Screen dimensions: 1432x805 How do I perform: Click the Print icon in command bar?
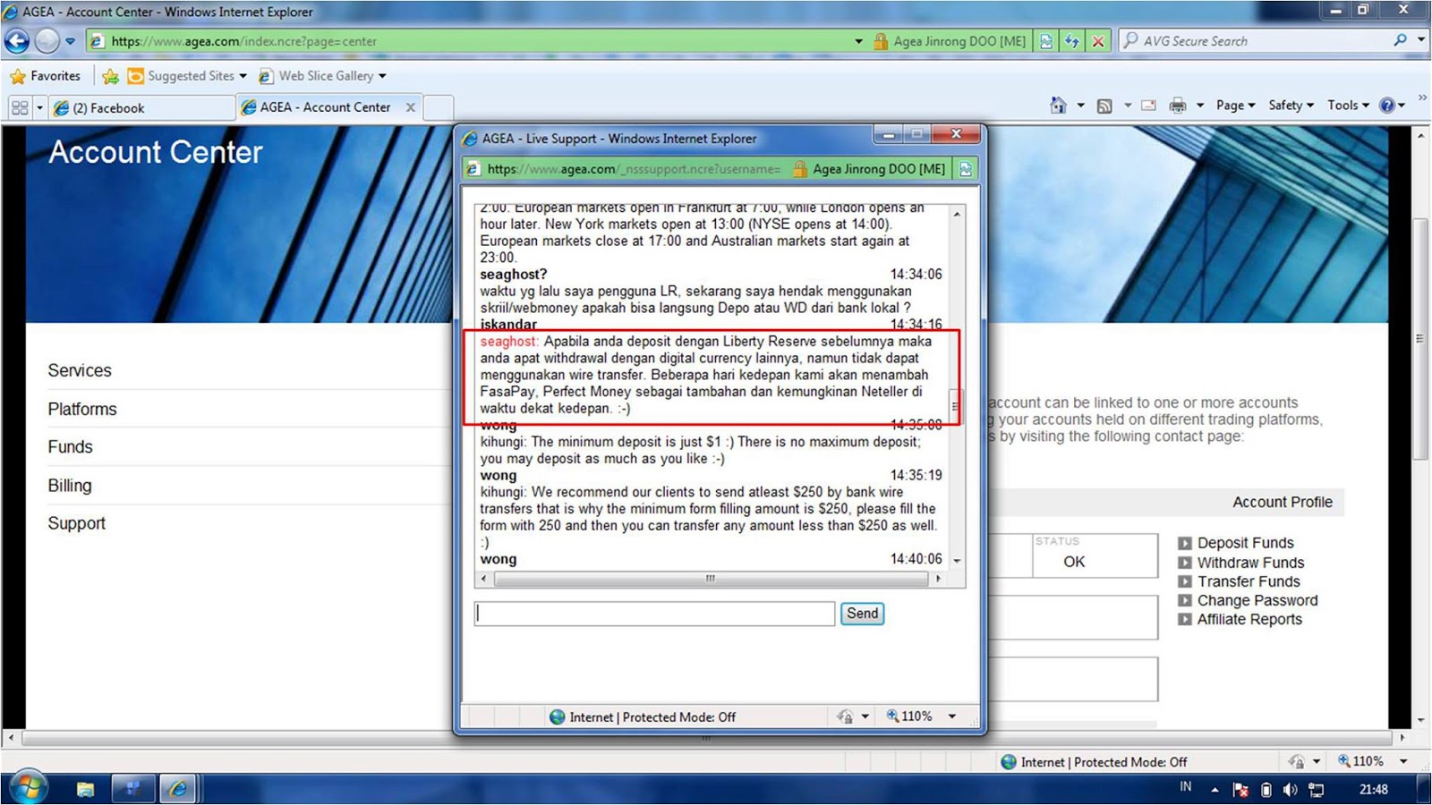click(x=1178, y=106)
